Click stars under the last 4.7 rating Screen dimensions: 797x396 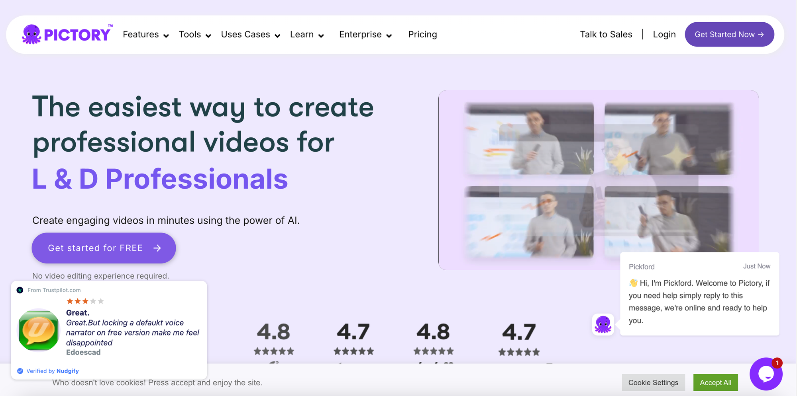pyautogui.click(x=519, y=352)
